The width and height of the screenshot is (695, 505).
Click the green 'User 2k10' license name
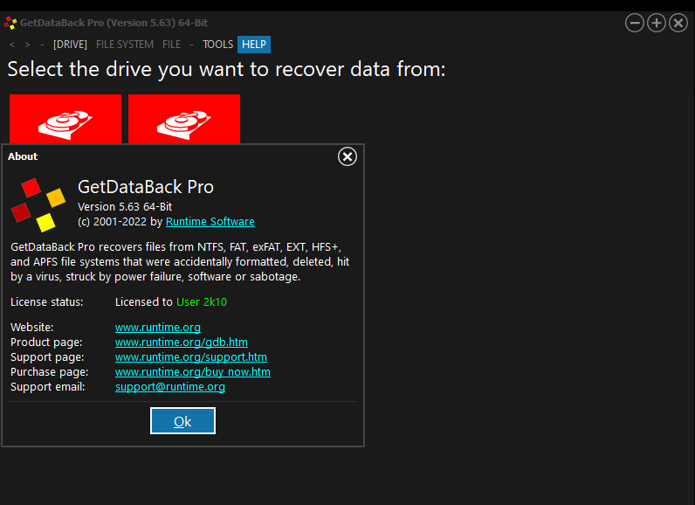click(x=202, y=302)
